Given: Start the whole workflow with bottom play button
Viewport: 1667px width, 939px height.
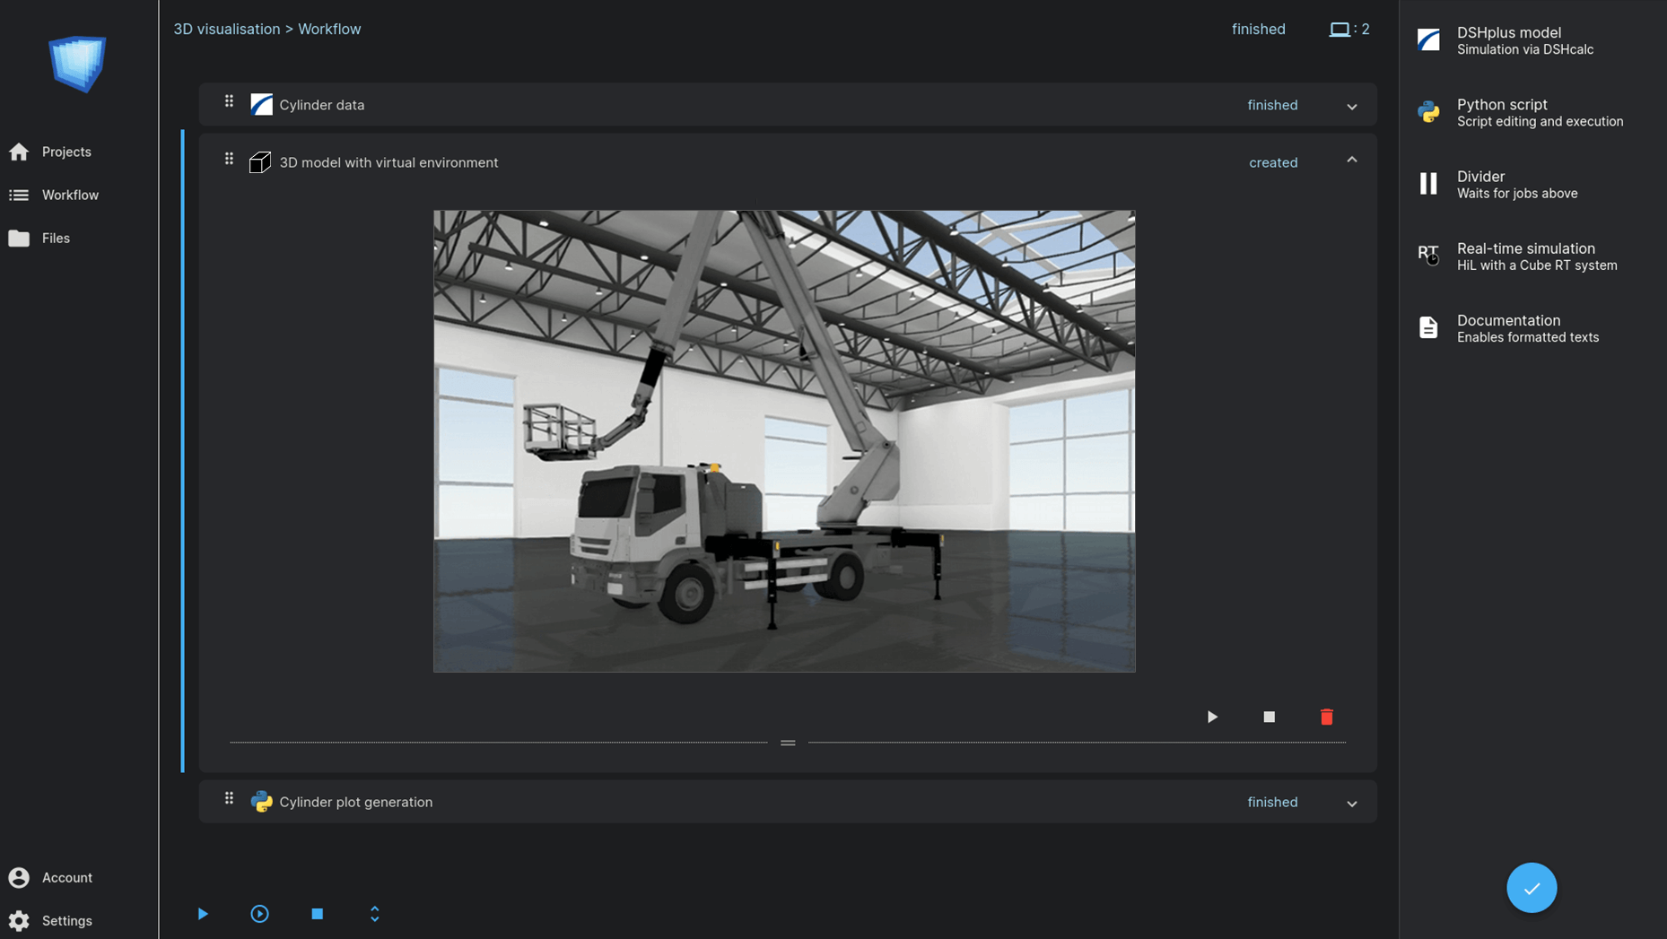Looking at the screenshot, I should pos(203,913).
